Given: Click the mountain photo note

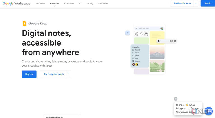Looking at the screenshot, I should [x=157, y=53].
